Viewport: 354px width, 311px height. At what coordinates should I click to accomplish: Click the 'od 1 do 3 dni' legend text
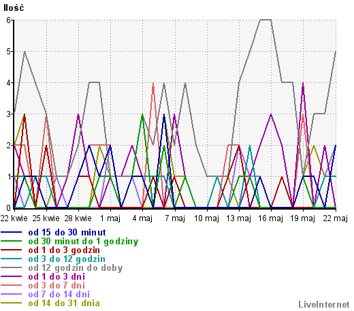(57, 277)
